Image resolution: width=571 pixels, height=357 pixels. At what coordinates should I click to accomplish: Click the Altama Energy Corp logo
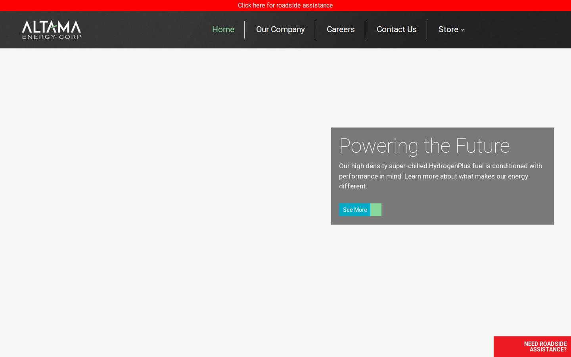click(x=52, y=30)
